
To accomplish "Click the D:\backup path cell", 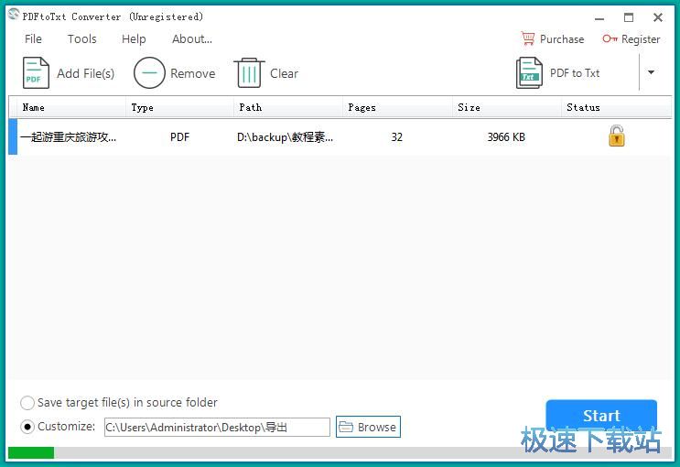I will coord(285,137).
